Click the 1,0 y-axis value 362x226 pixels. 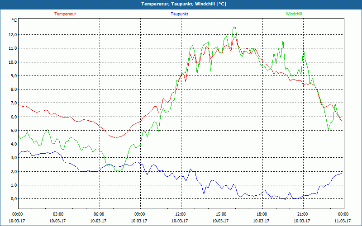pyautogui.click(x=14, y=185)
